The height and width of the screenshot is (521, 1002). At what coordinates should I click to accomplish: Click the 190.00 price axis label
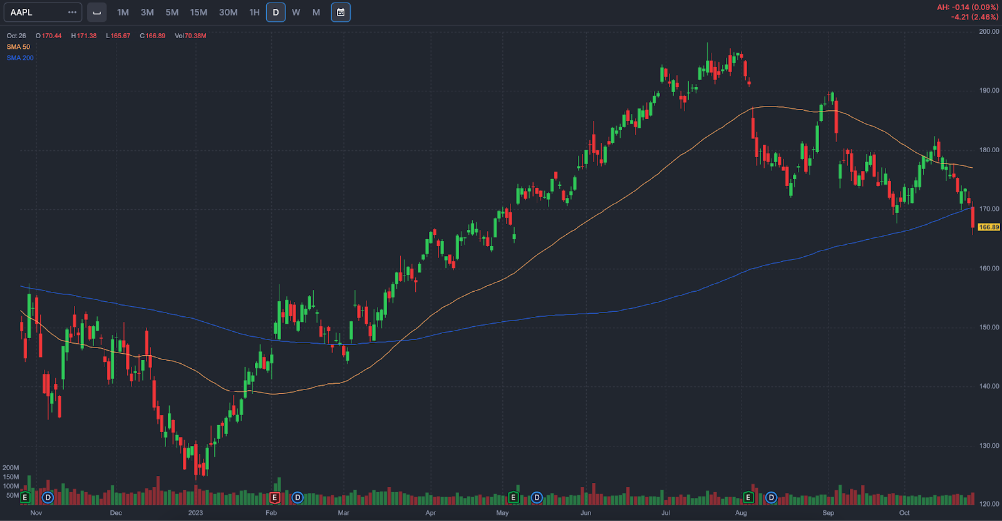(989, 91)
